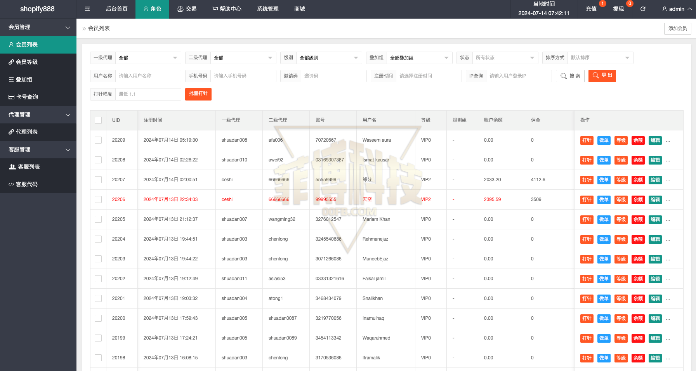Select the 角色 top menu tab
The width and height of the screenshot is (696, 371).
[x=152, y=9]
